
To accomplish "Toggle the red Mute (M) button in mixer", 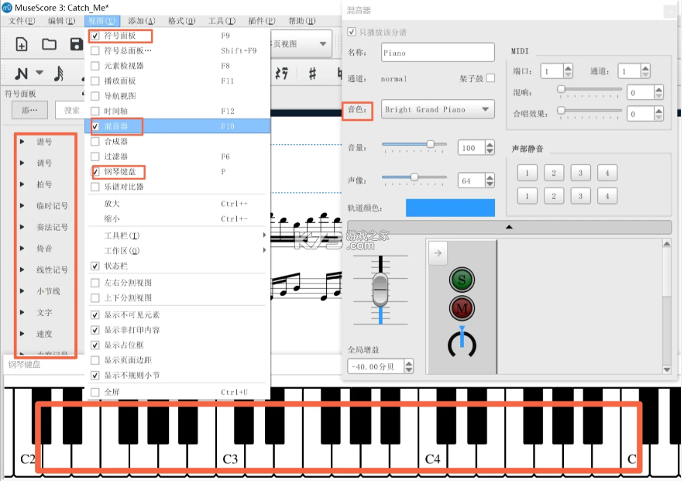I will (462, 307).
